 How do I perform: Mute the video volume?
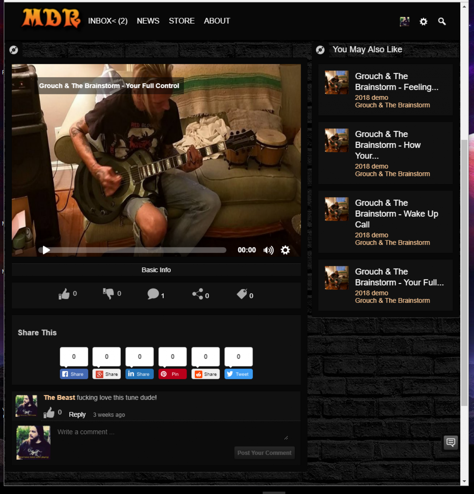tap(268, 250)
